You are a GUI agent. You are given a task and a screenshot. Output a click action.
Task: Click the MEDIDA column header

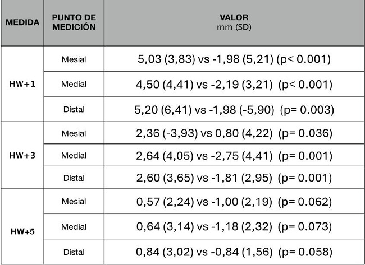click(23, 23)
